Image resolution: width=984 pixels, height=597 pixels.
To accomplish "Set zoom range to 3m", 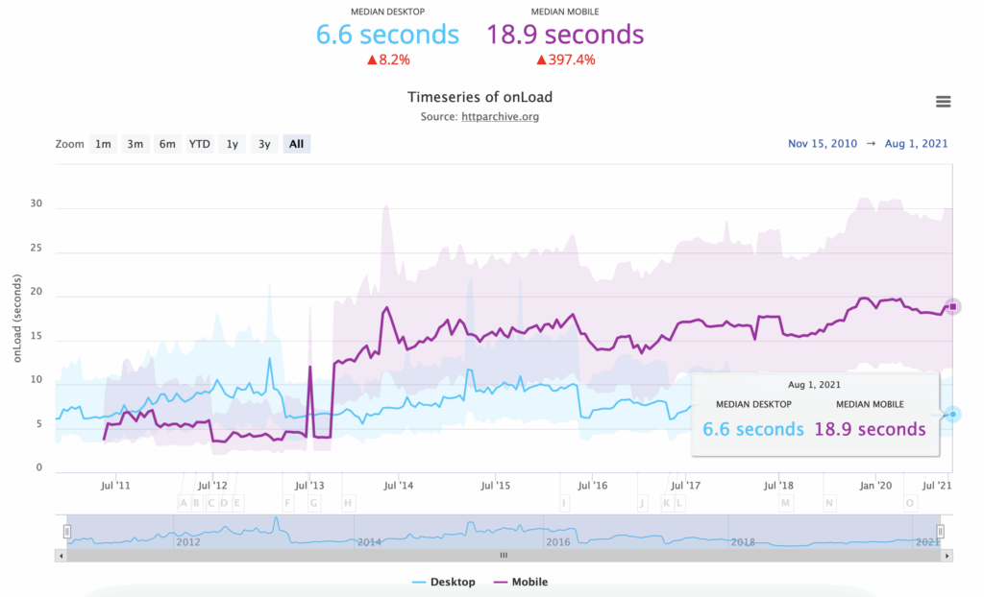I will coord(135,144).
